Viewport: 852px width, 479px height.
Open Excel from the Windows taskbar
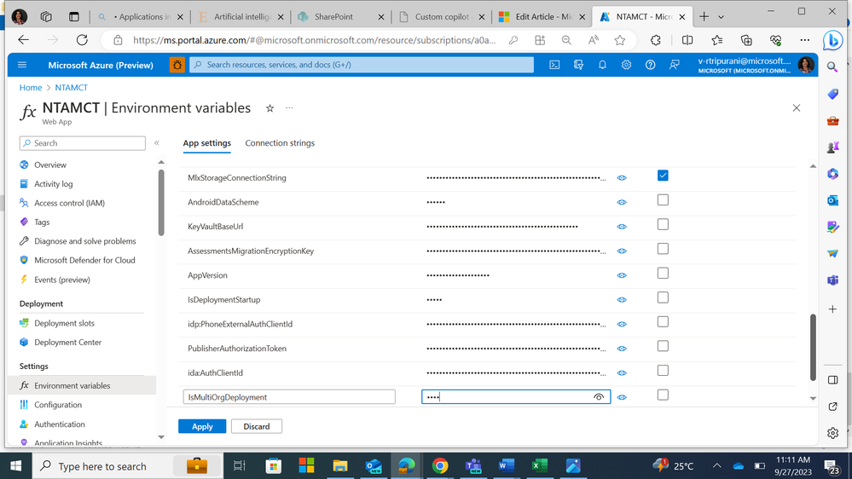[539, 465]
